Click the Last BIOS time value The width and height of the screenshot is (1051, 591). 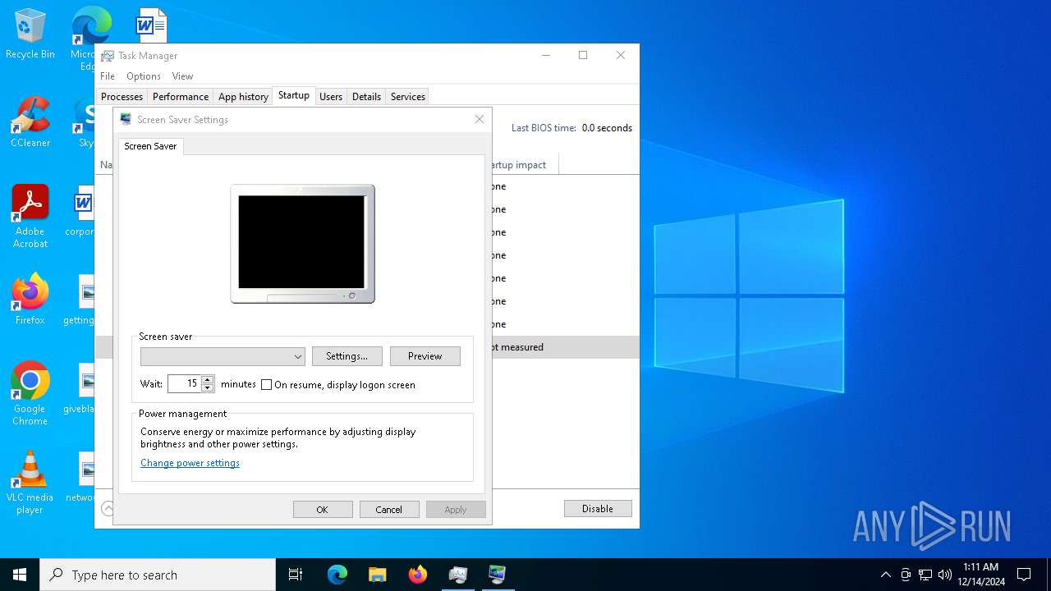(x=607, y=128)
